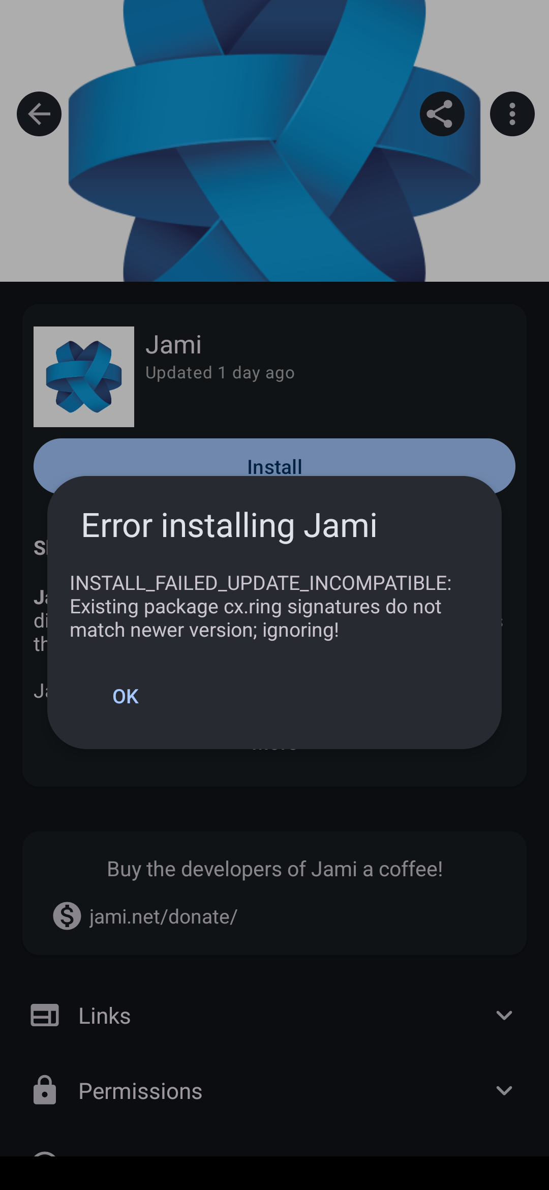Image resolution: width=549 pixels, height=1190 pixels.
Task: Click the Jami app name heading
Action: click(x=173, y=345)
